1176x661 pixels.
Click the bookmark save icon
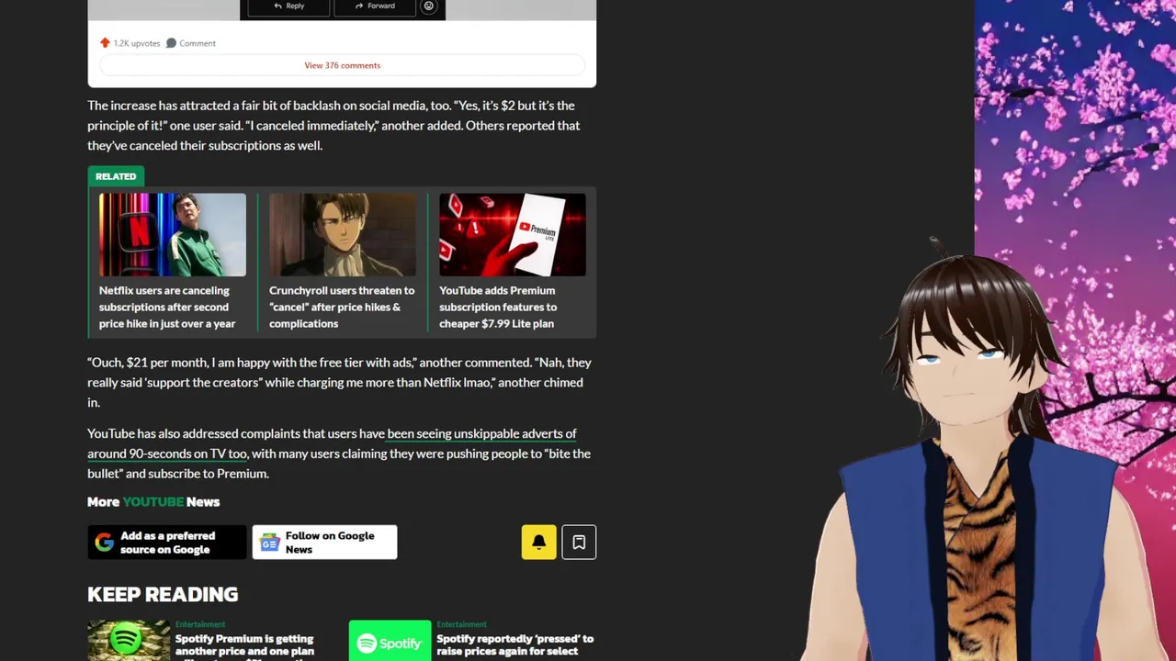click(579, 543)
